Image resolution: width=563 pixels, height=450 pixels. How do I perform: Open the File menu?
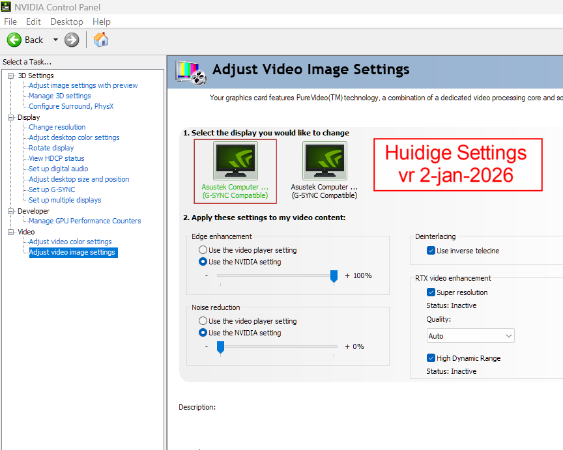pyautogui.click(x=10, y=22)
